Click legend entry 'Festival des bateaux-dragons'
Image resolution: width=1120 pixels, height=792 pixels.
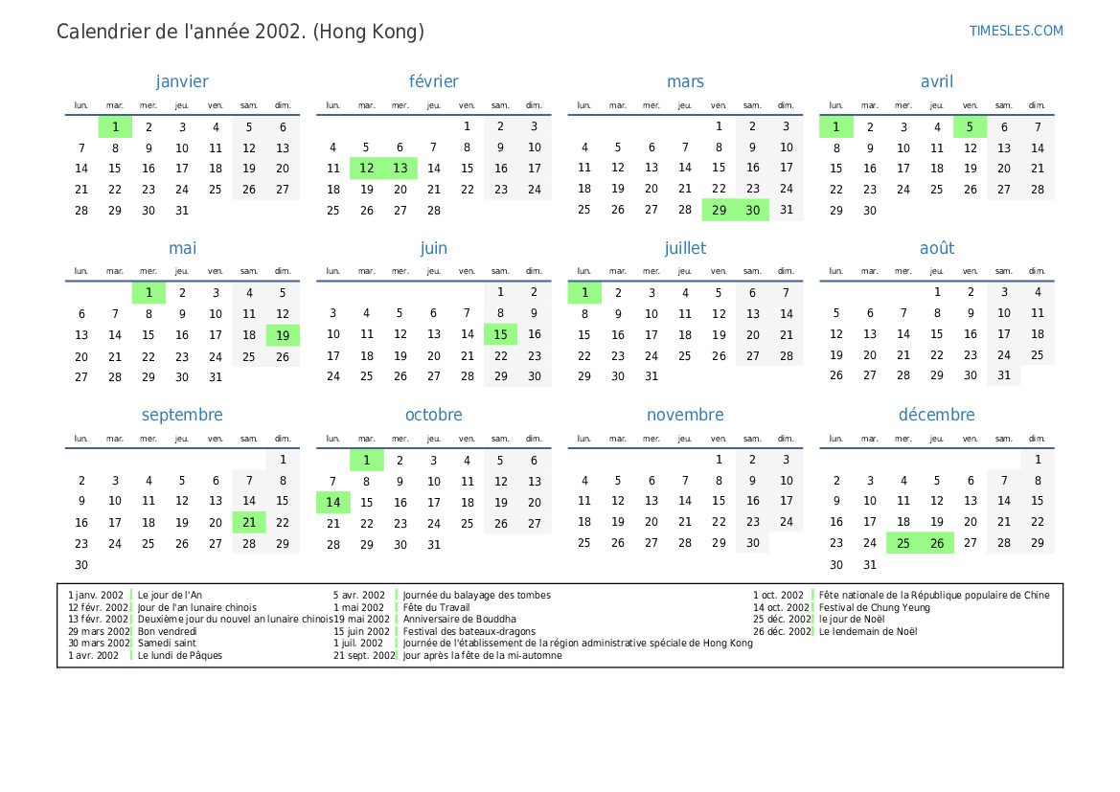point(469,631)
